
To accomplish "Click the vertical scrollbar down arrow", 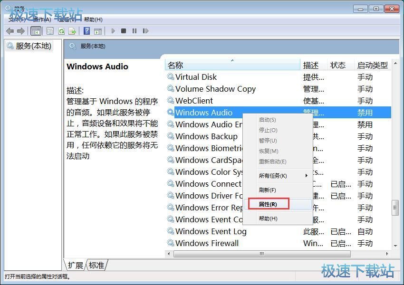I will (395, 246).
